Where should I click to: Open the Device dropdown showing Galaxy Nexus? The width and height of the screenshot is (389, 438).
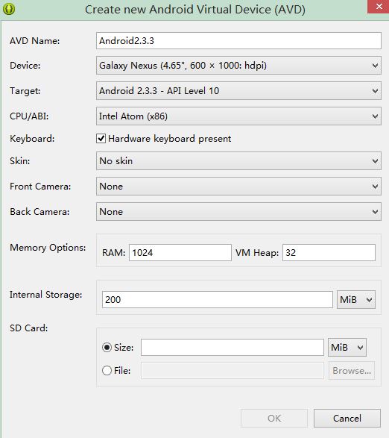[238, 66]
